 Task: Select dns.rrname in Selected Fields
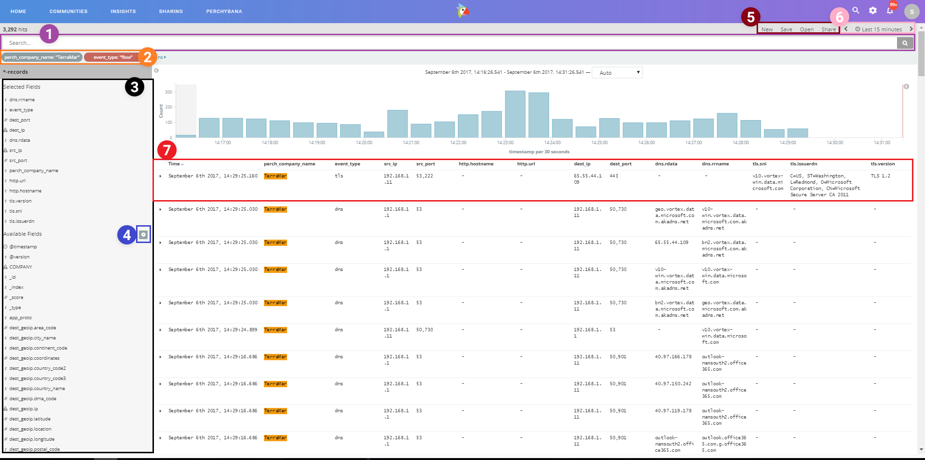(x=22, y=100)
